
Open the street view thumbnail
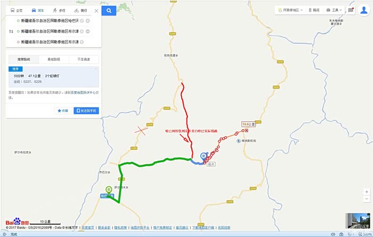(x=358, y=221)
